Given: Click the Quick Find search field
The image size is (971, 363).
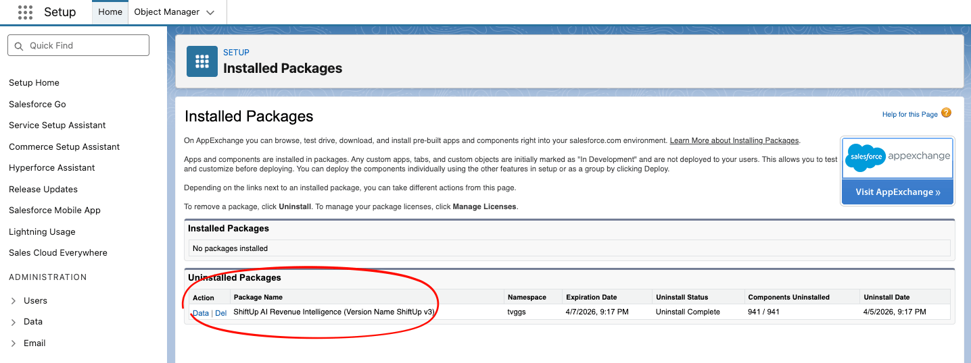Looking at the screenshot, I should [x=78, y=45].
